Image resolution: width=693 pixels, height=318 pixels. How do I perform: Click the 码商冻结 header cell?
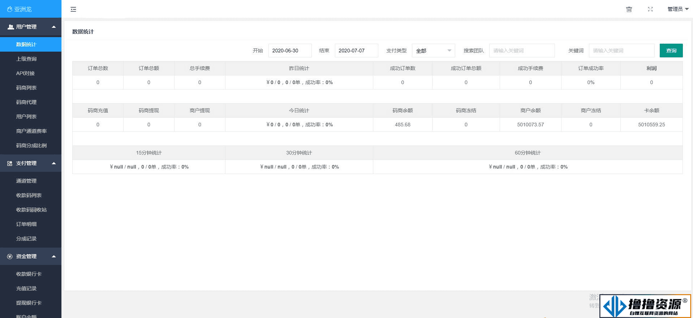(x=466, y=110)
